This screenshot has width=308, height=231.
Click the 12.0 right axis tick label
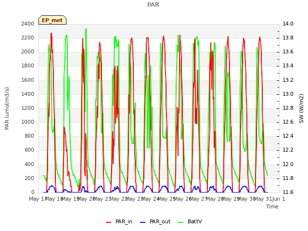pyautogui.click(x=288, y=164)
